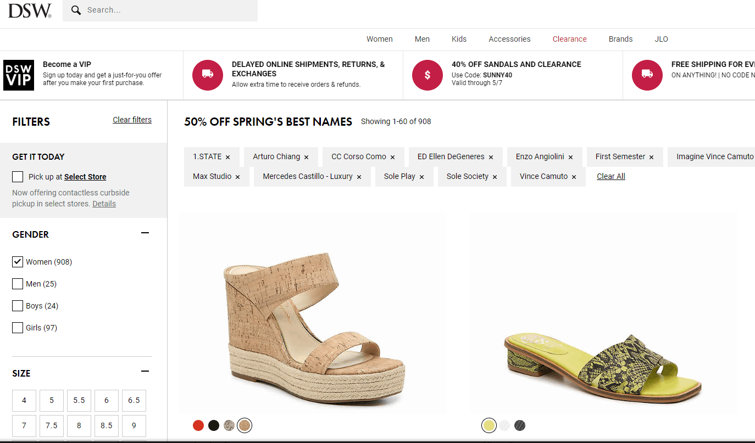This screenshot has width=755, height=443.
Task: Select the dark gray slide sandal swatch
Action: coord(520,425)
